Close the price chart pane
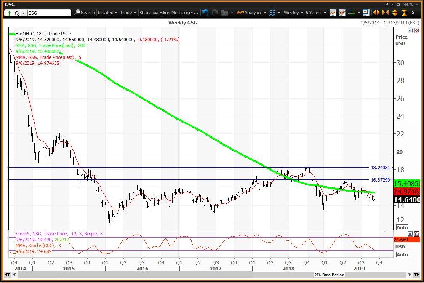The width and height of the screenshot is (424, 283). coord(416,30)
